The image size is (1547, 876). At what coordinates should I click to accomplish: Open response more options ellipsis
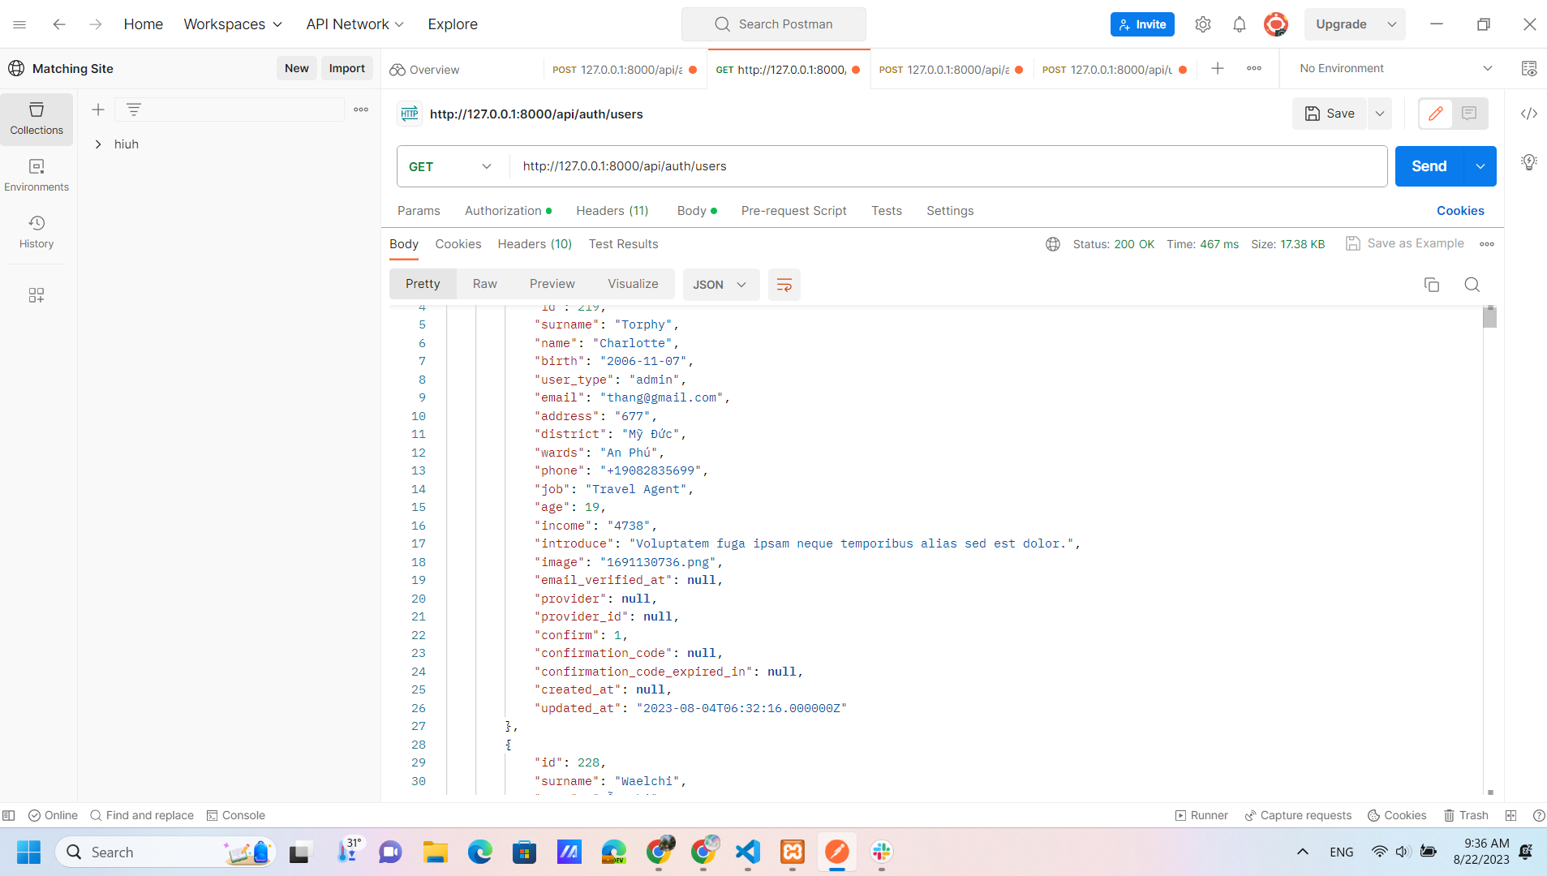[x=1487, y=244]
